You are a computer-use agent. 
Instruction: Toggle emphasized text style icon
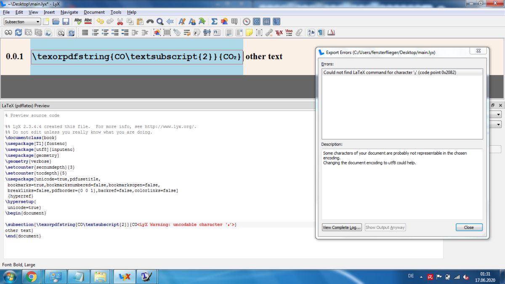(x=182, y=21)
